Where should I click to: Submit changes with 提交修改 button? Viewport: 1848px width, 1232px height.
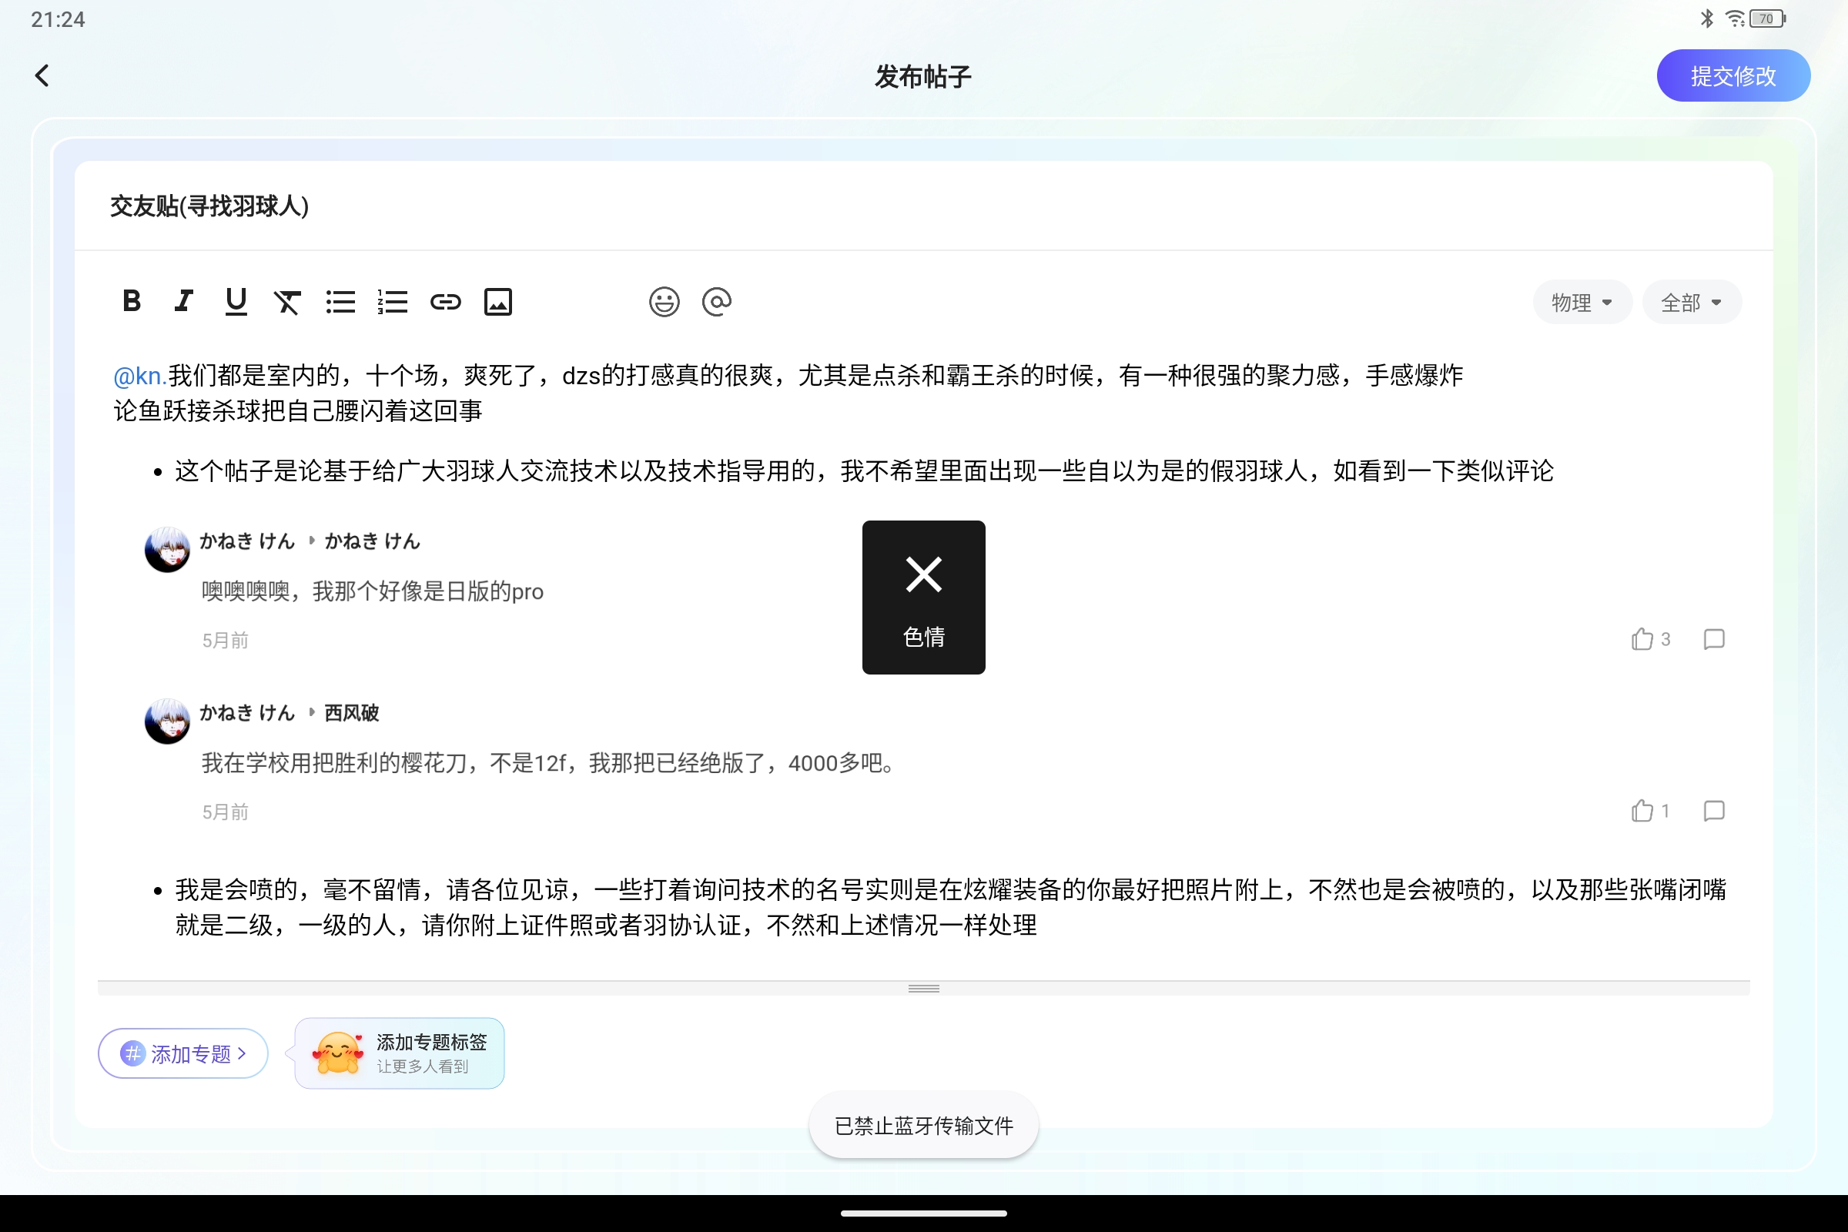1733,75
